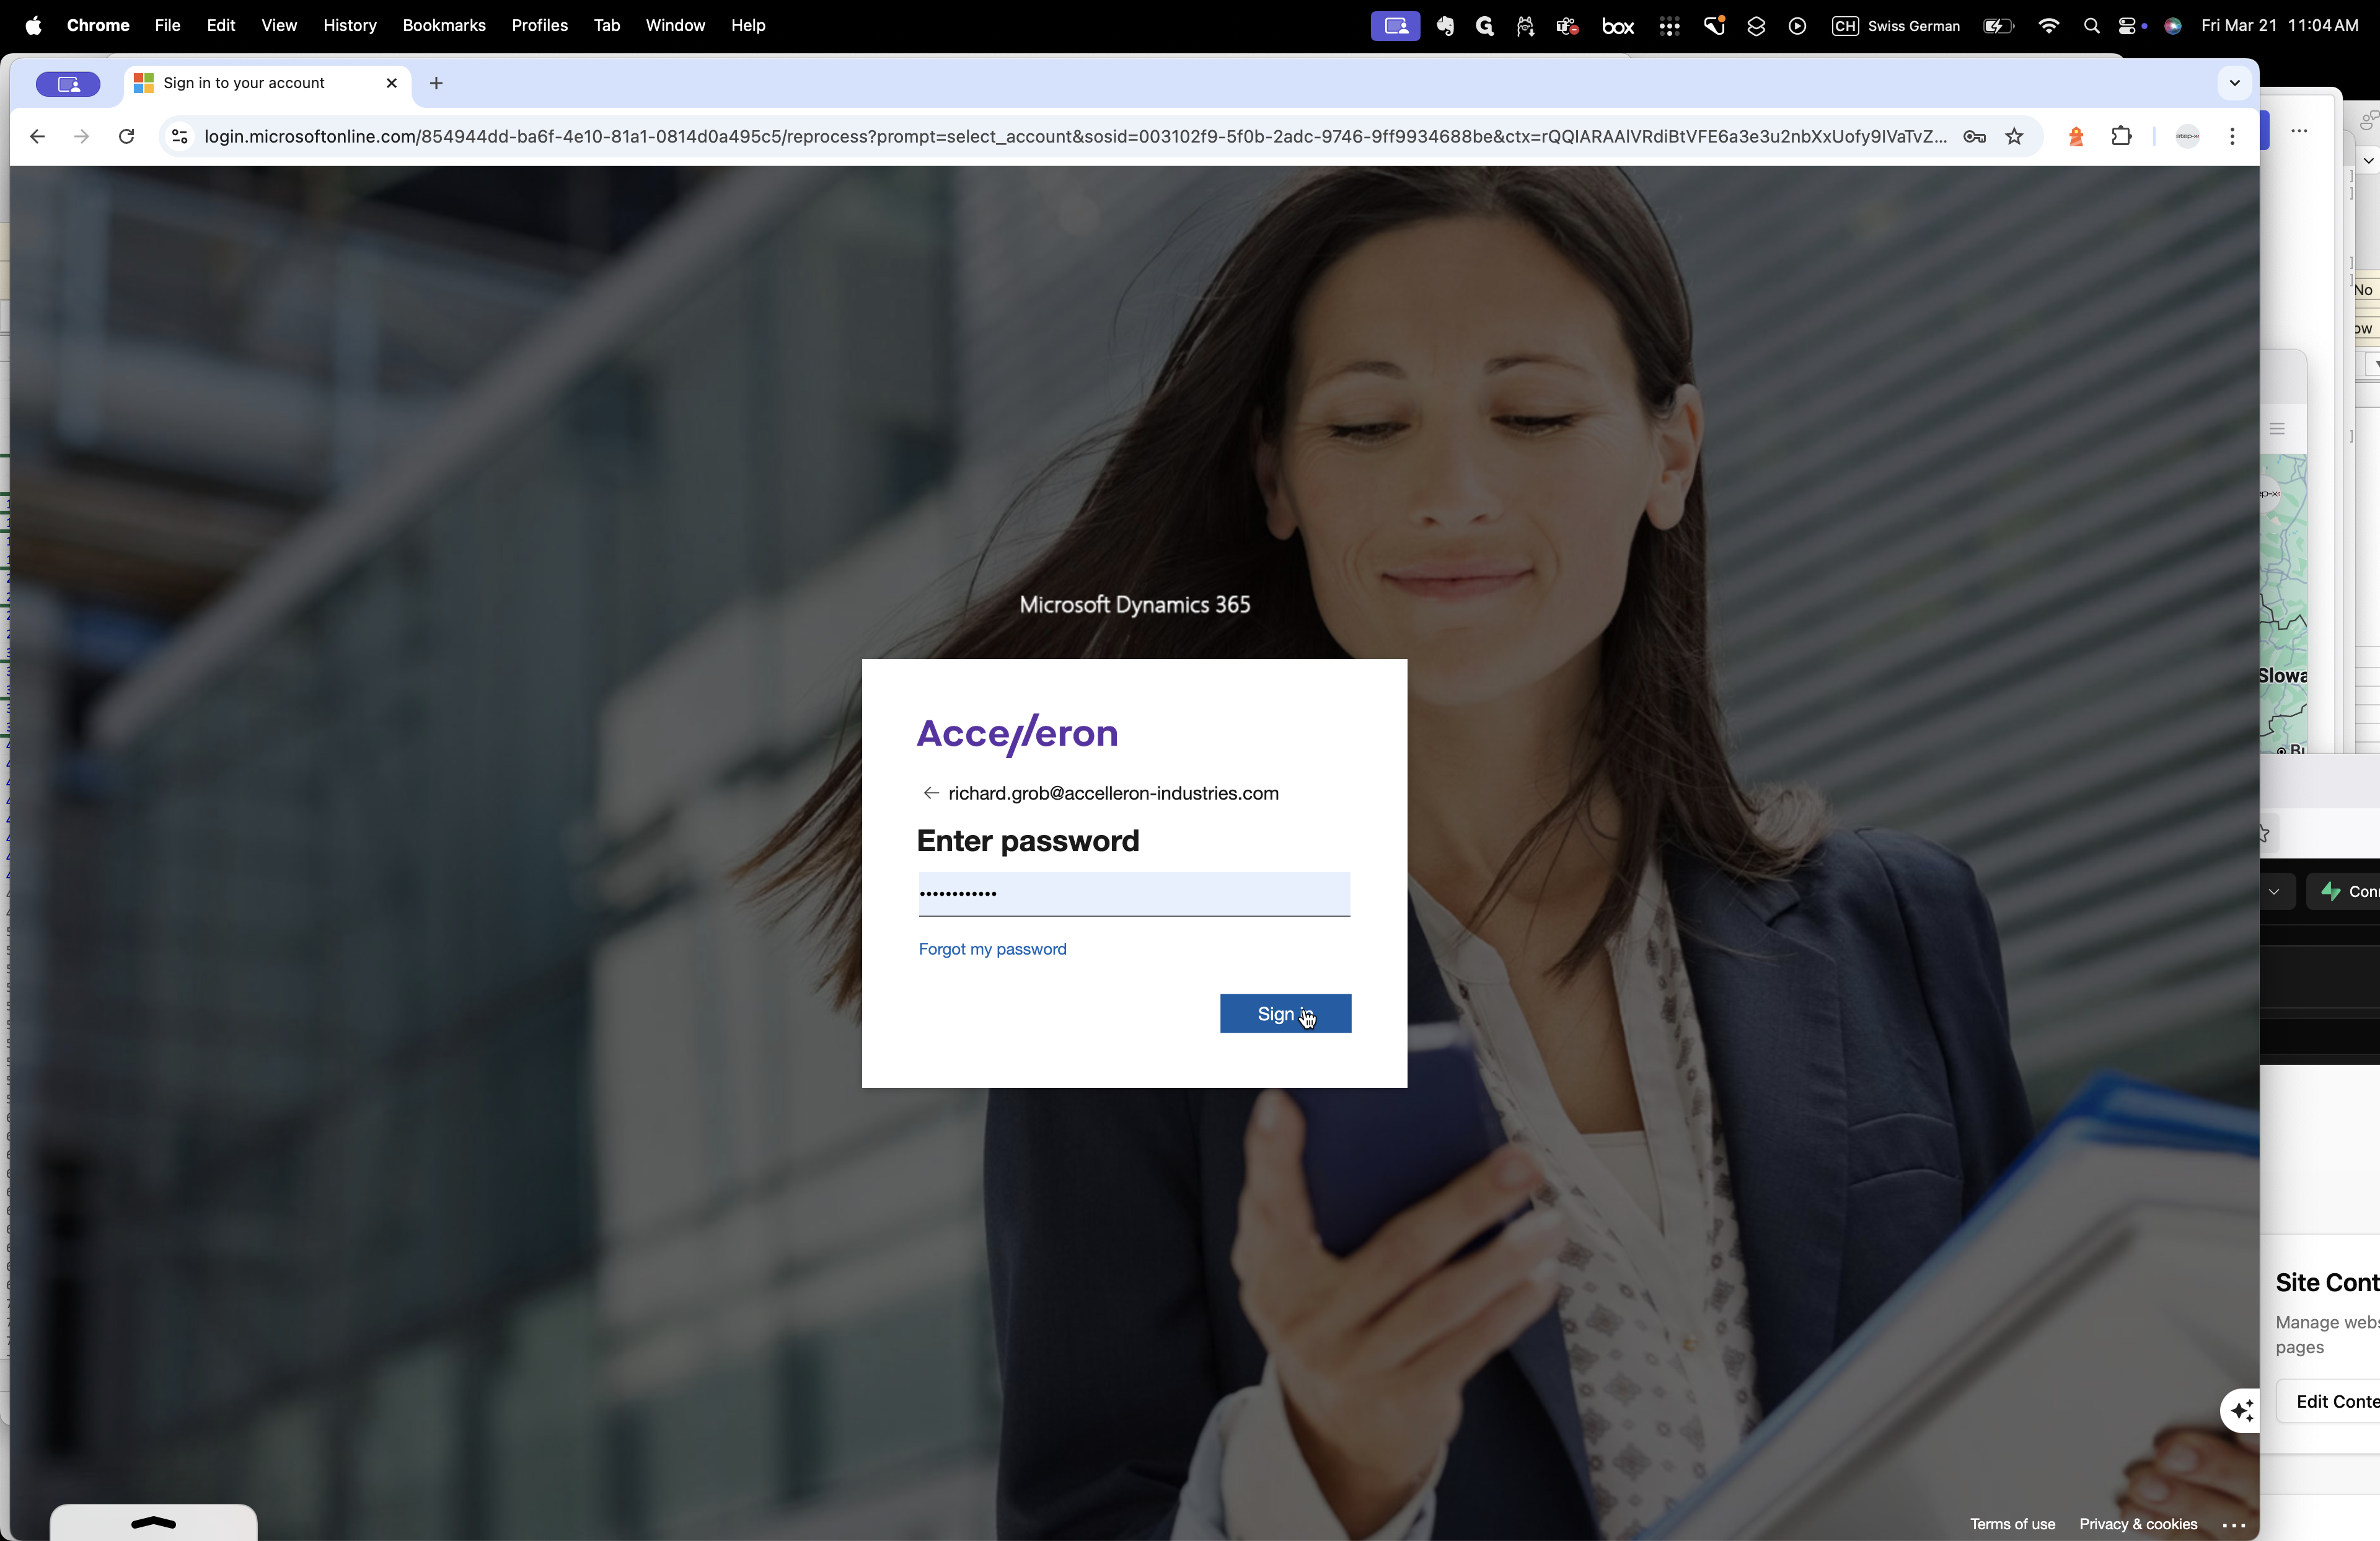Close the Sign in to your account tab
The image size is (2380, 1541).
click(391, 83)
